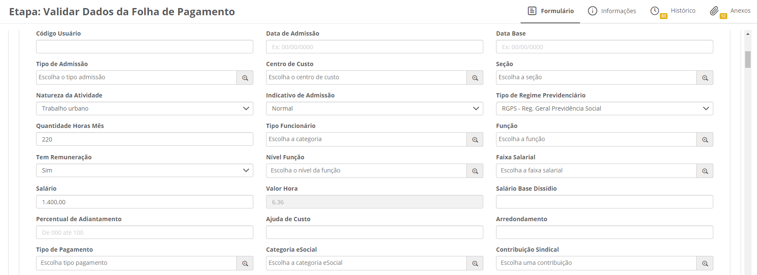Open Indicativo de Admissão dropdown
Screen dimensions: 757x275
point(374,108)
